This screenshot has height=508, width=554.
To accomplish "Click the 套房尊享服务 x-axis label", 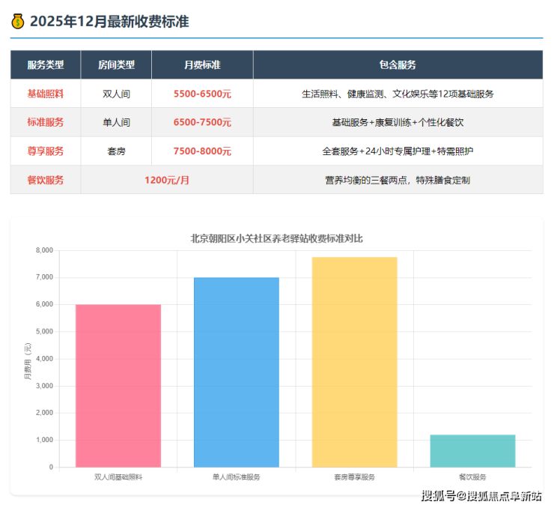I will pos(355,477).
